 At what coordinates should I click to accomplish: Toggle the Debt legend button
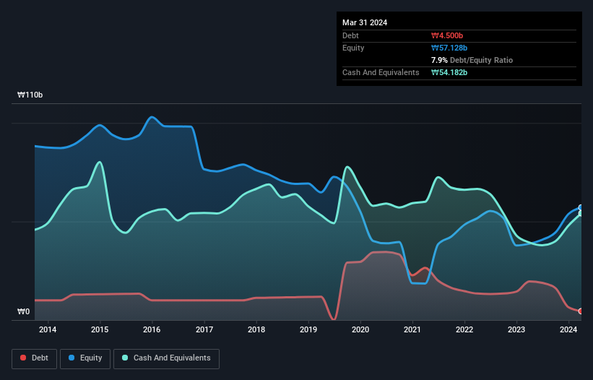(34, 358)
